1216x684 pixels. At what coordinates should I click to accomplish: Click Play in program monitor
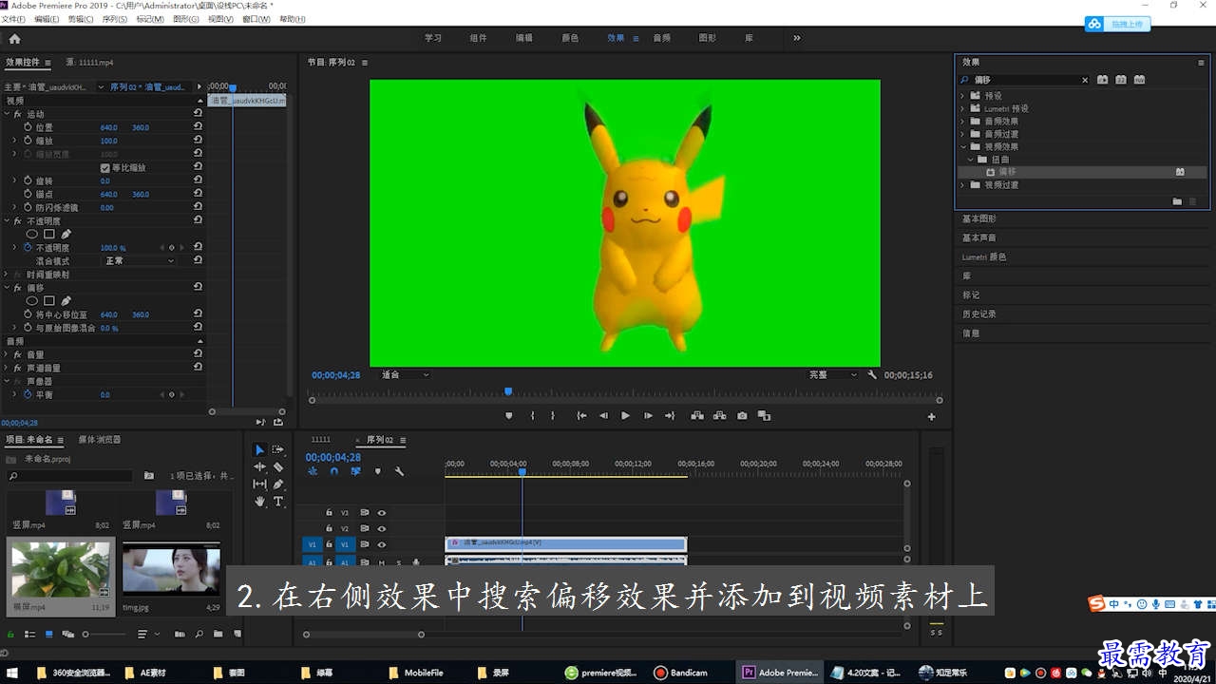point(625,416)
